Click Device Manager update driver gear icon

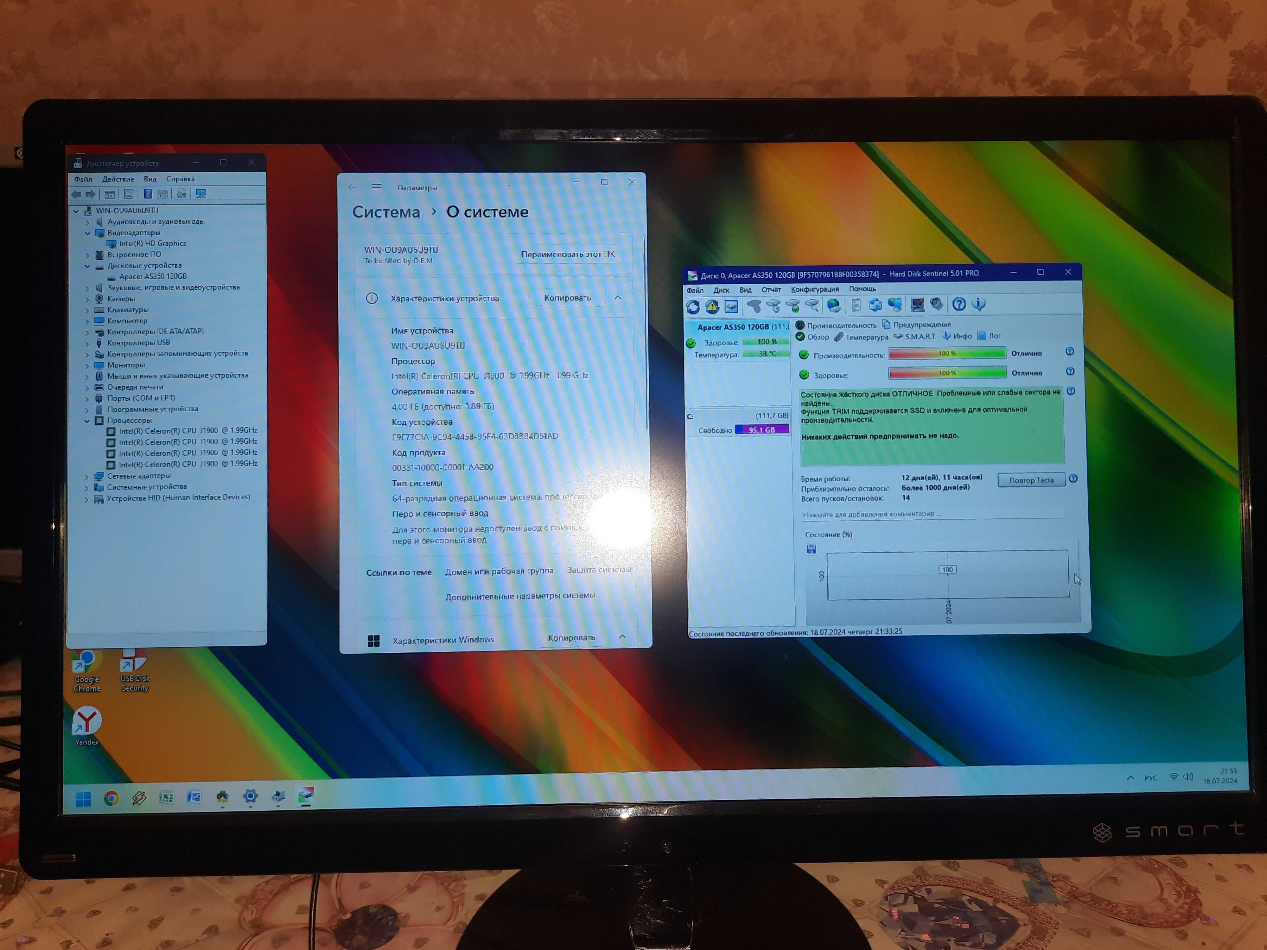[181, 193]
